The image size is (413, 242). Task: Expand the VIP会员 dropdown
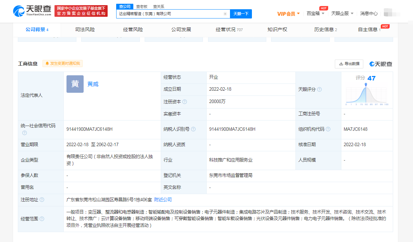(288, 14)
